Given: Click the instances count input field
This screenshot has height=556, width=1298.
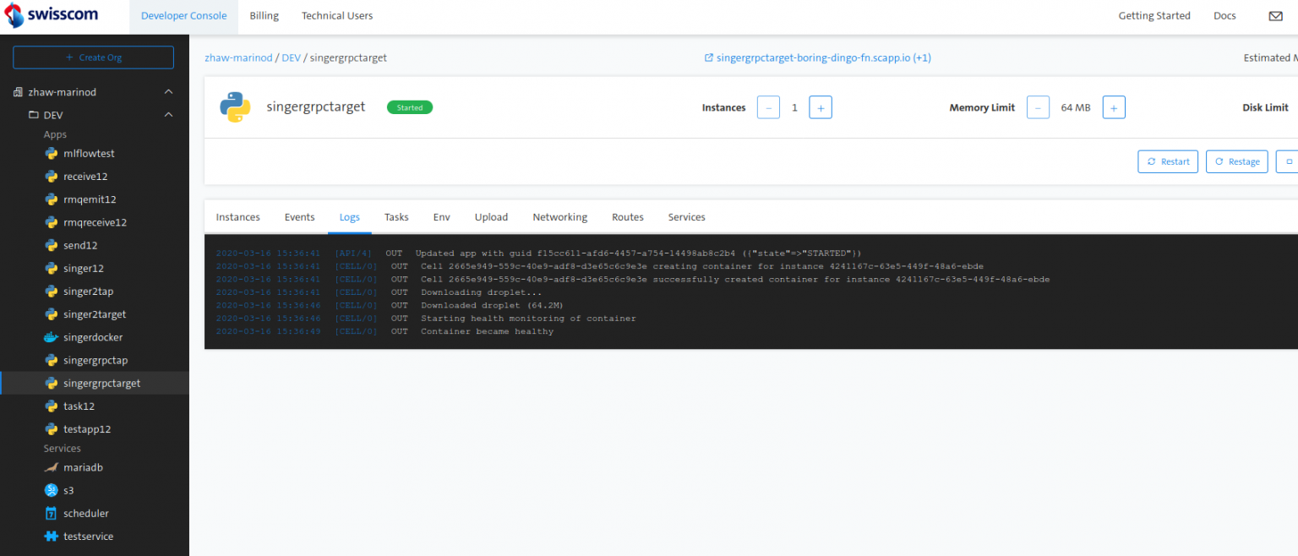Looking at the screenshot, I should tap(794, 107).
